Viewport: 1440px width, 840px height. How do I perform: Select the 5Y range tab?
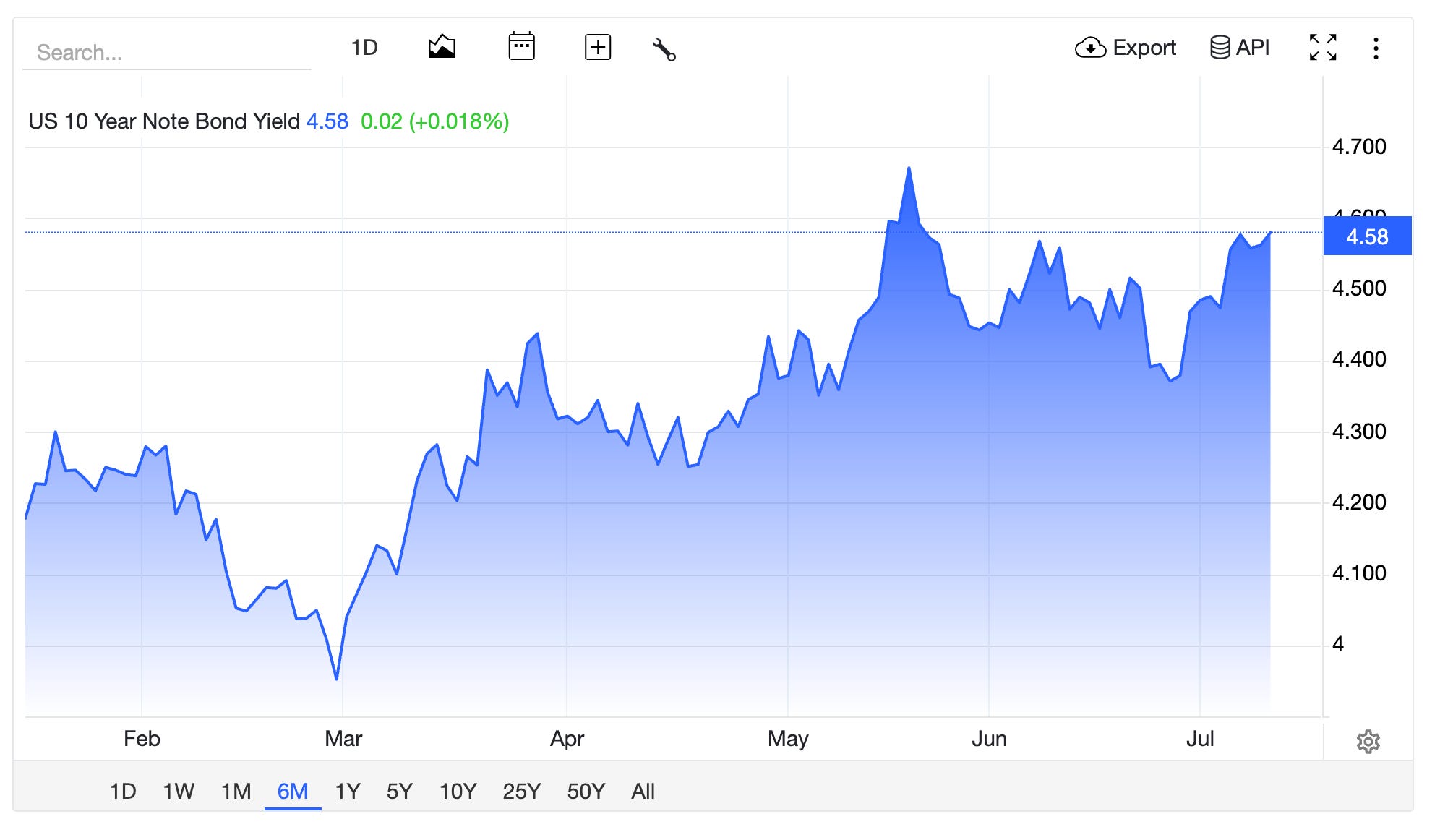coord(399,791)
